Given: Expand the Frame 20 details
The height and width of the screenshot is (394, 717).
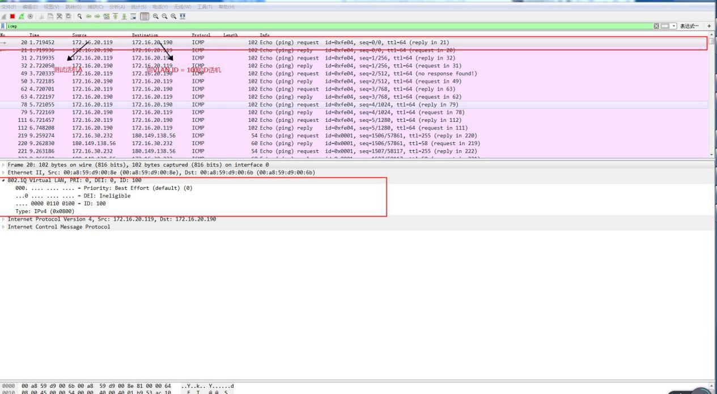Looking at the screenshot, I should coord(4,165).
